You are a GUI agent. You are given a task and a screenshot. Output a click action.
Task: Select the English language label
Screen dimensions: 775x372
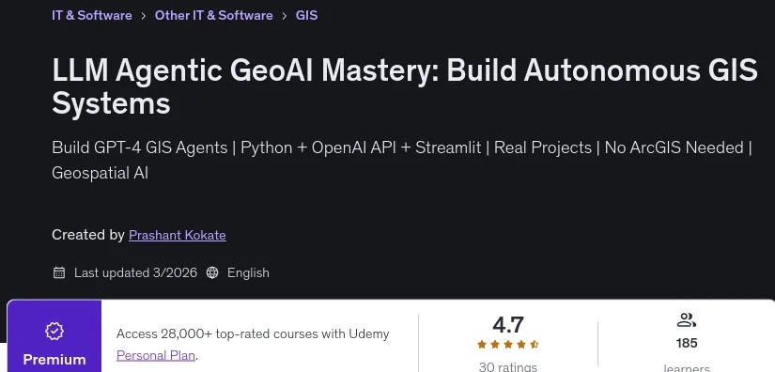(x=248, y=272)
